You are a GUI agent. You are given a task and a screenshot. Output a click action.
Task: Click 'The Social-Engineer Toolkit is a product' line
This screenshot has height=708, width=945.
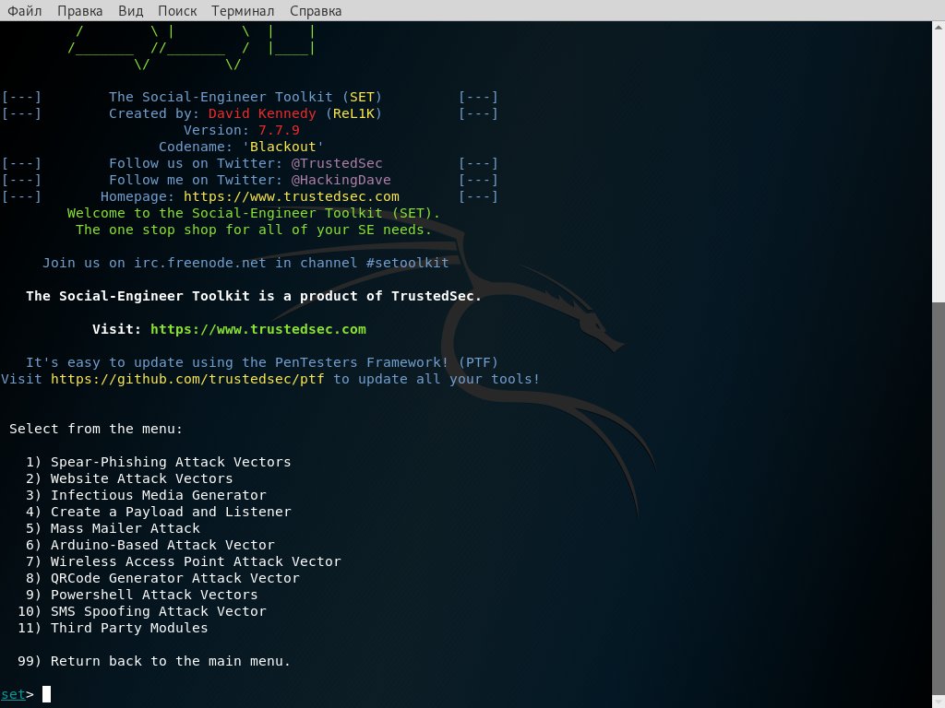click(x=254, y=296)
